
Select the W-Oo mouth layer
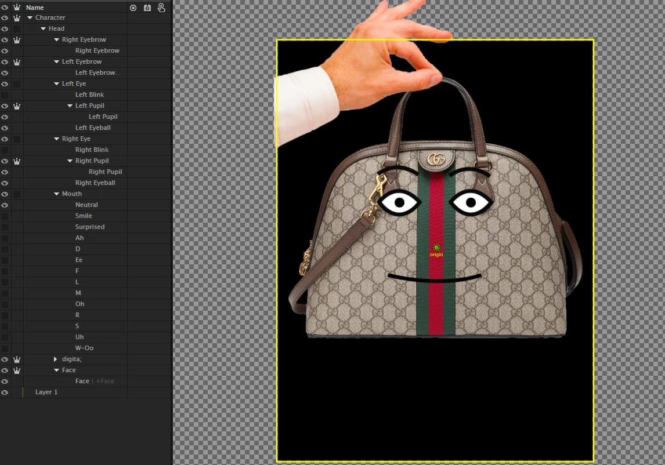[84, 348]
